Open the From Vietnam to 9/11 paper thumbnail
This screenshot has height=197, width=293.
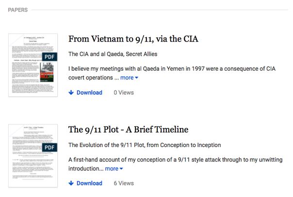(x=33, y=65)
